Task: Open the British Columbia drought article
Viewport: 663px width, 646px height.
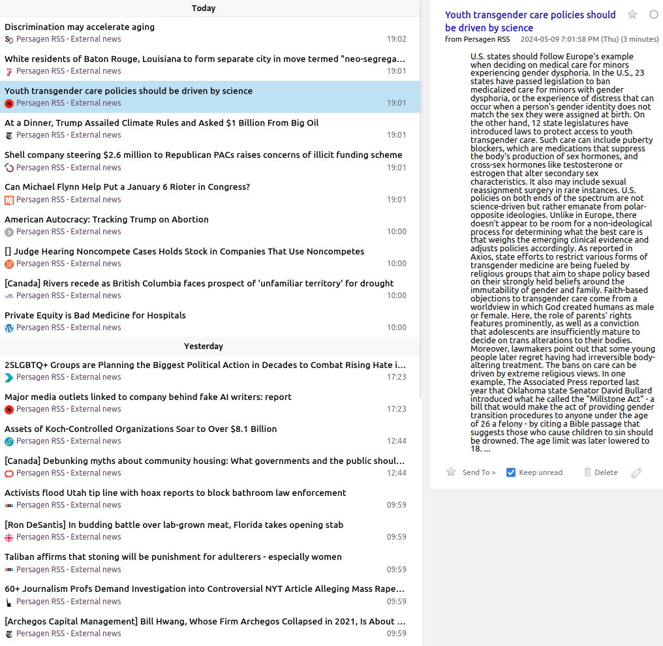Action: pos(199,283)
